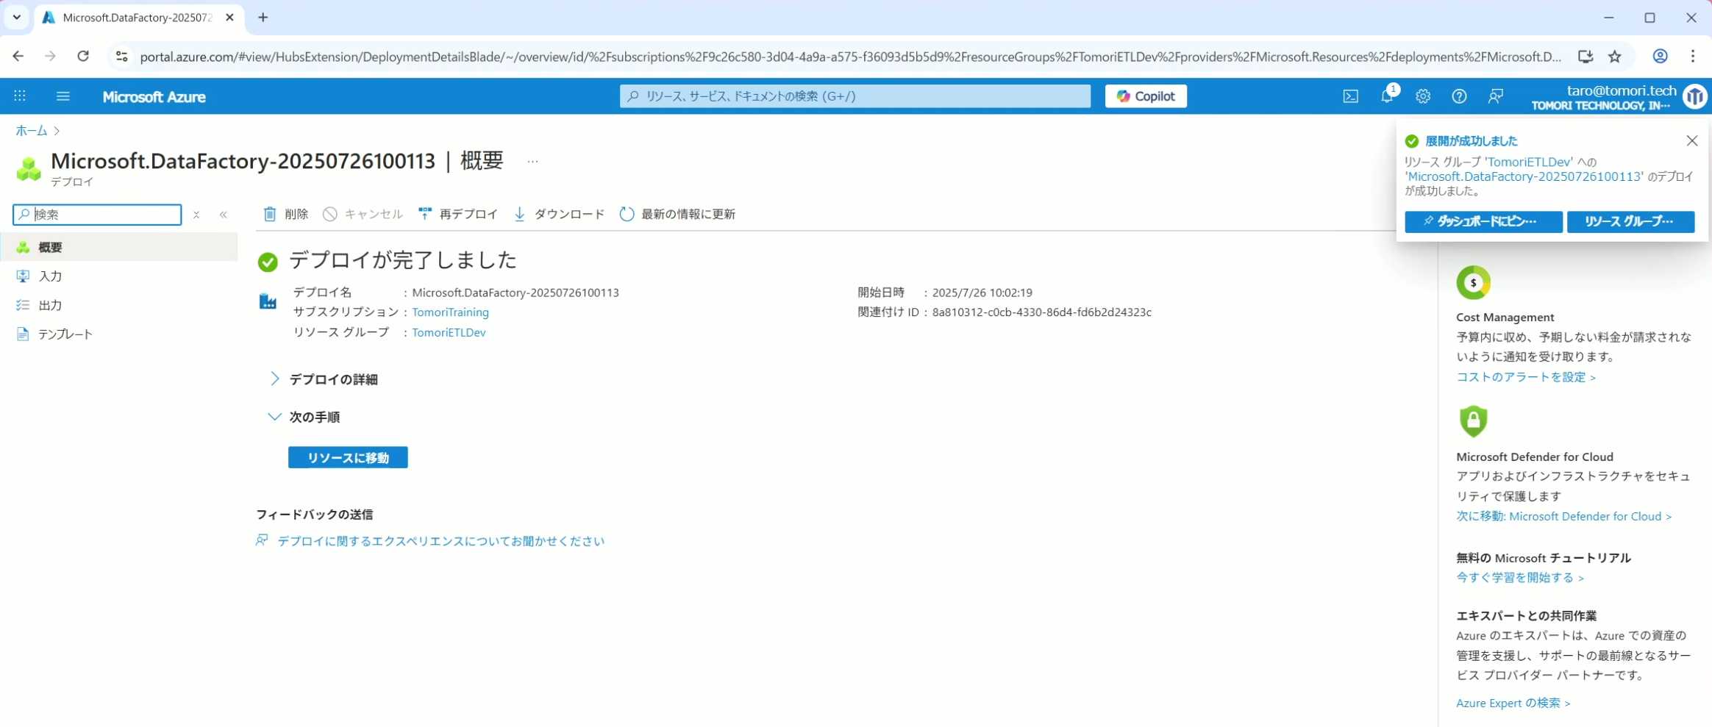Open the TomoriETLDev resource group link
The image size is (1712, 727).
point(449,332)
